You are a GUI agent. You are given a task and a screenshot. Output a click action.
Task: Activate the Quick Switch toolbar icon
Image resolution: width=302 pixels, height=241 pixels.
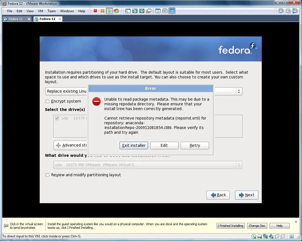point(142,11)
